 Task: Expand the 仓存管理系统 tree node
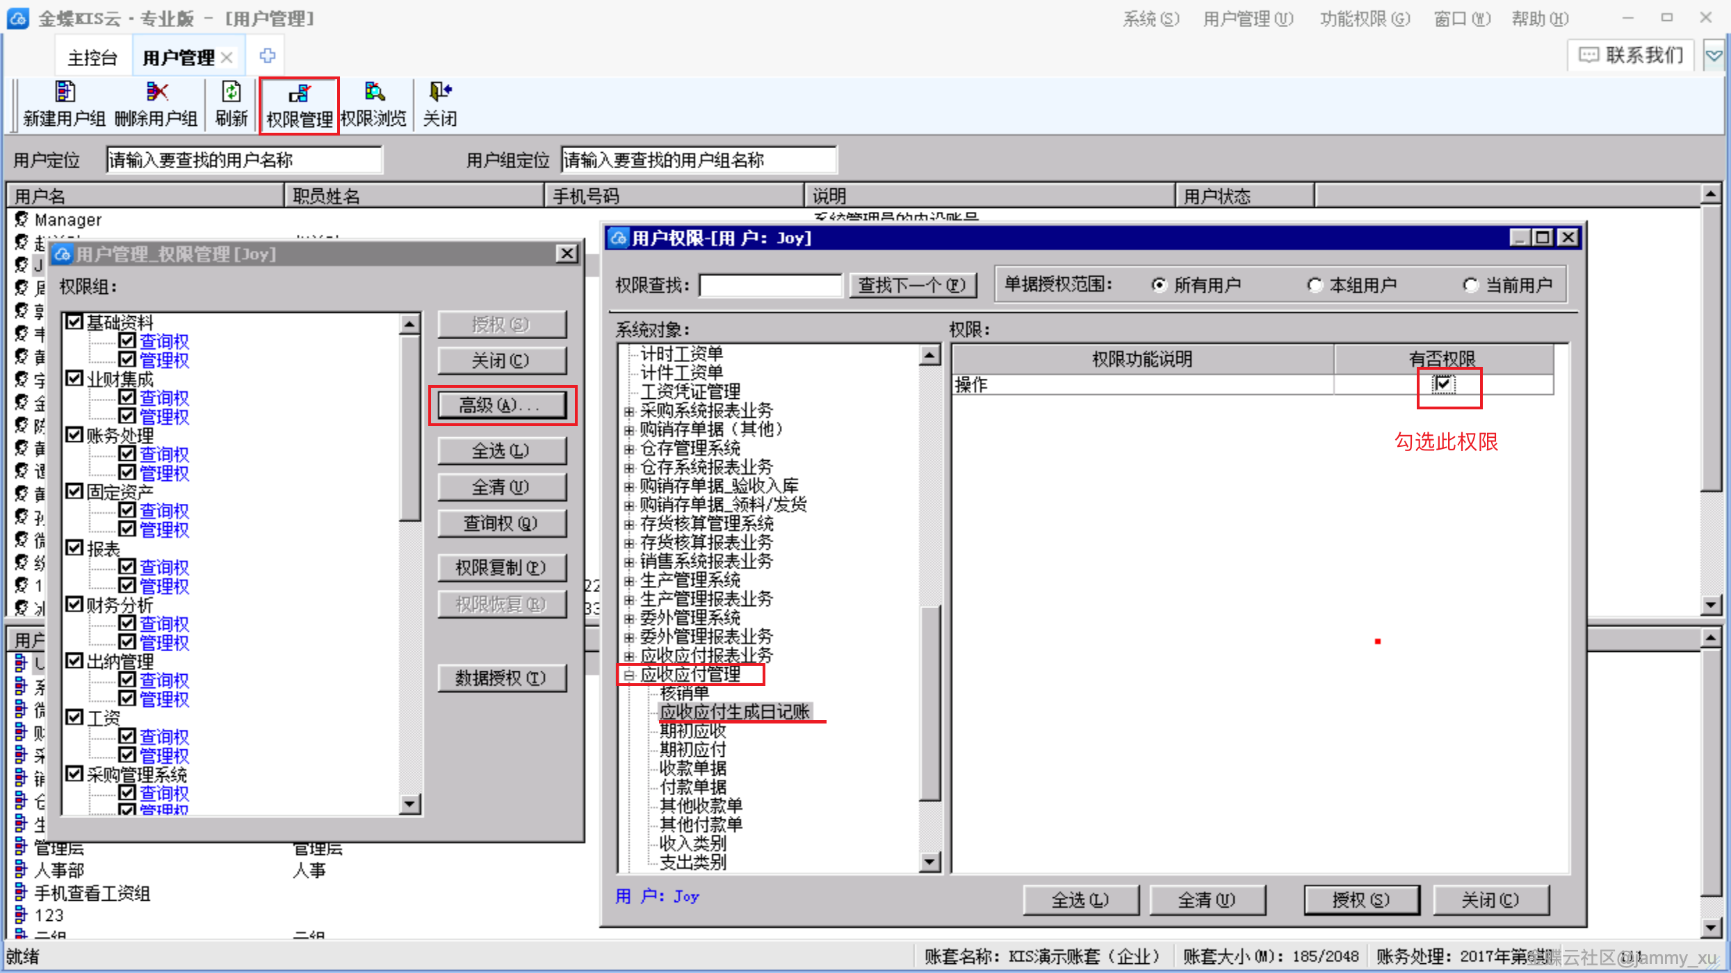click(x=628, y=449)
